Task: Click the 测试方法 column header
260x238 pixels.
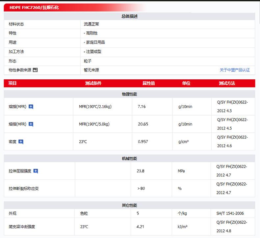Action: 227,83
